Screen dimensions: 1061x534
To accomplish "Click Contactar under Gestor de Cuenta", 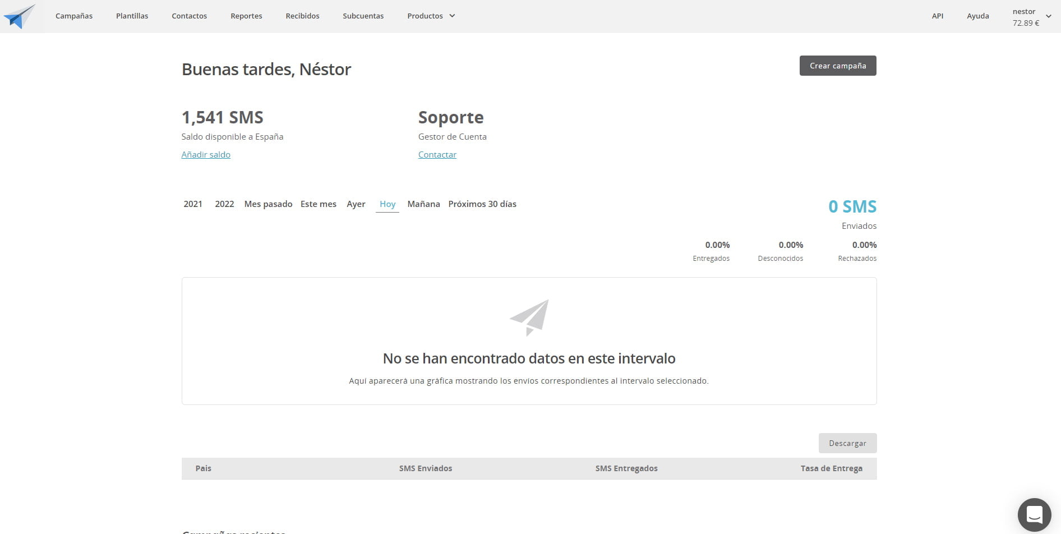I will [437, 154].
